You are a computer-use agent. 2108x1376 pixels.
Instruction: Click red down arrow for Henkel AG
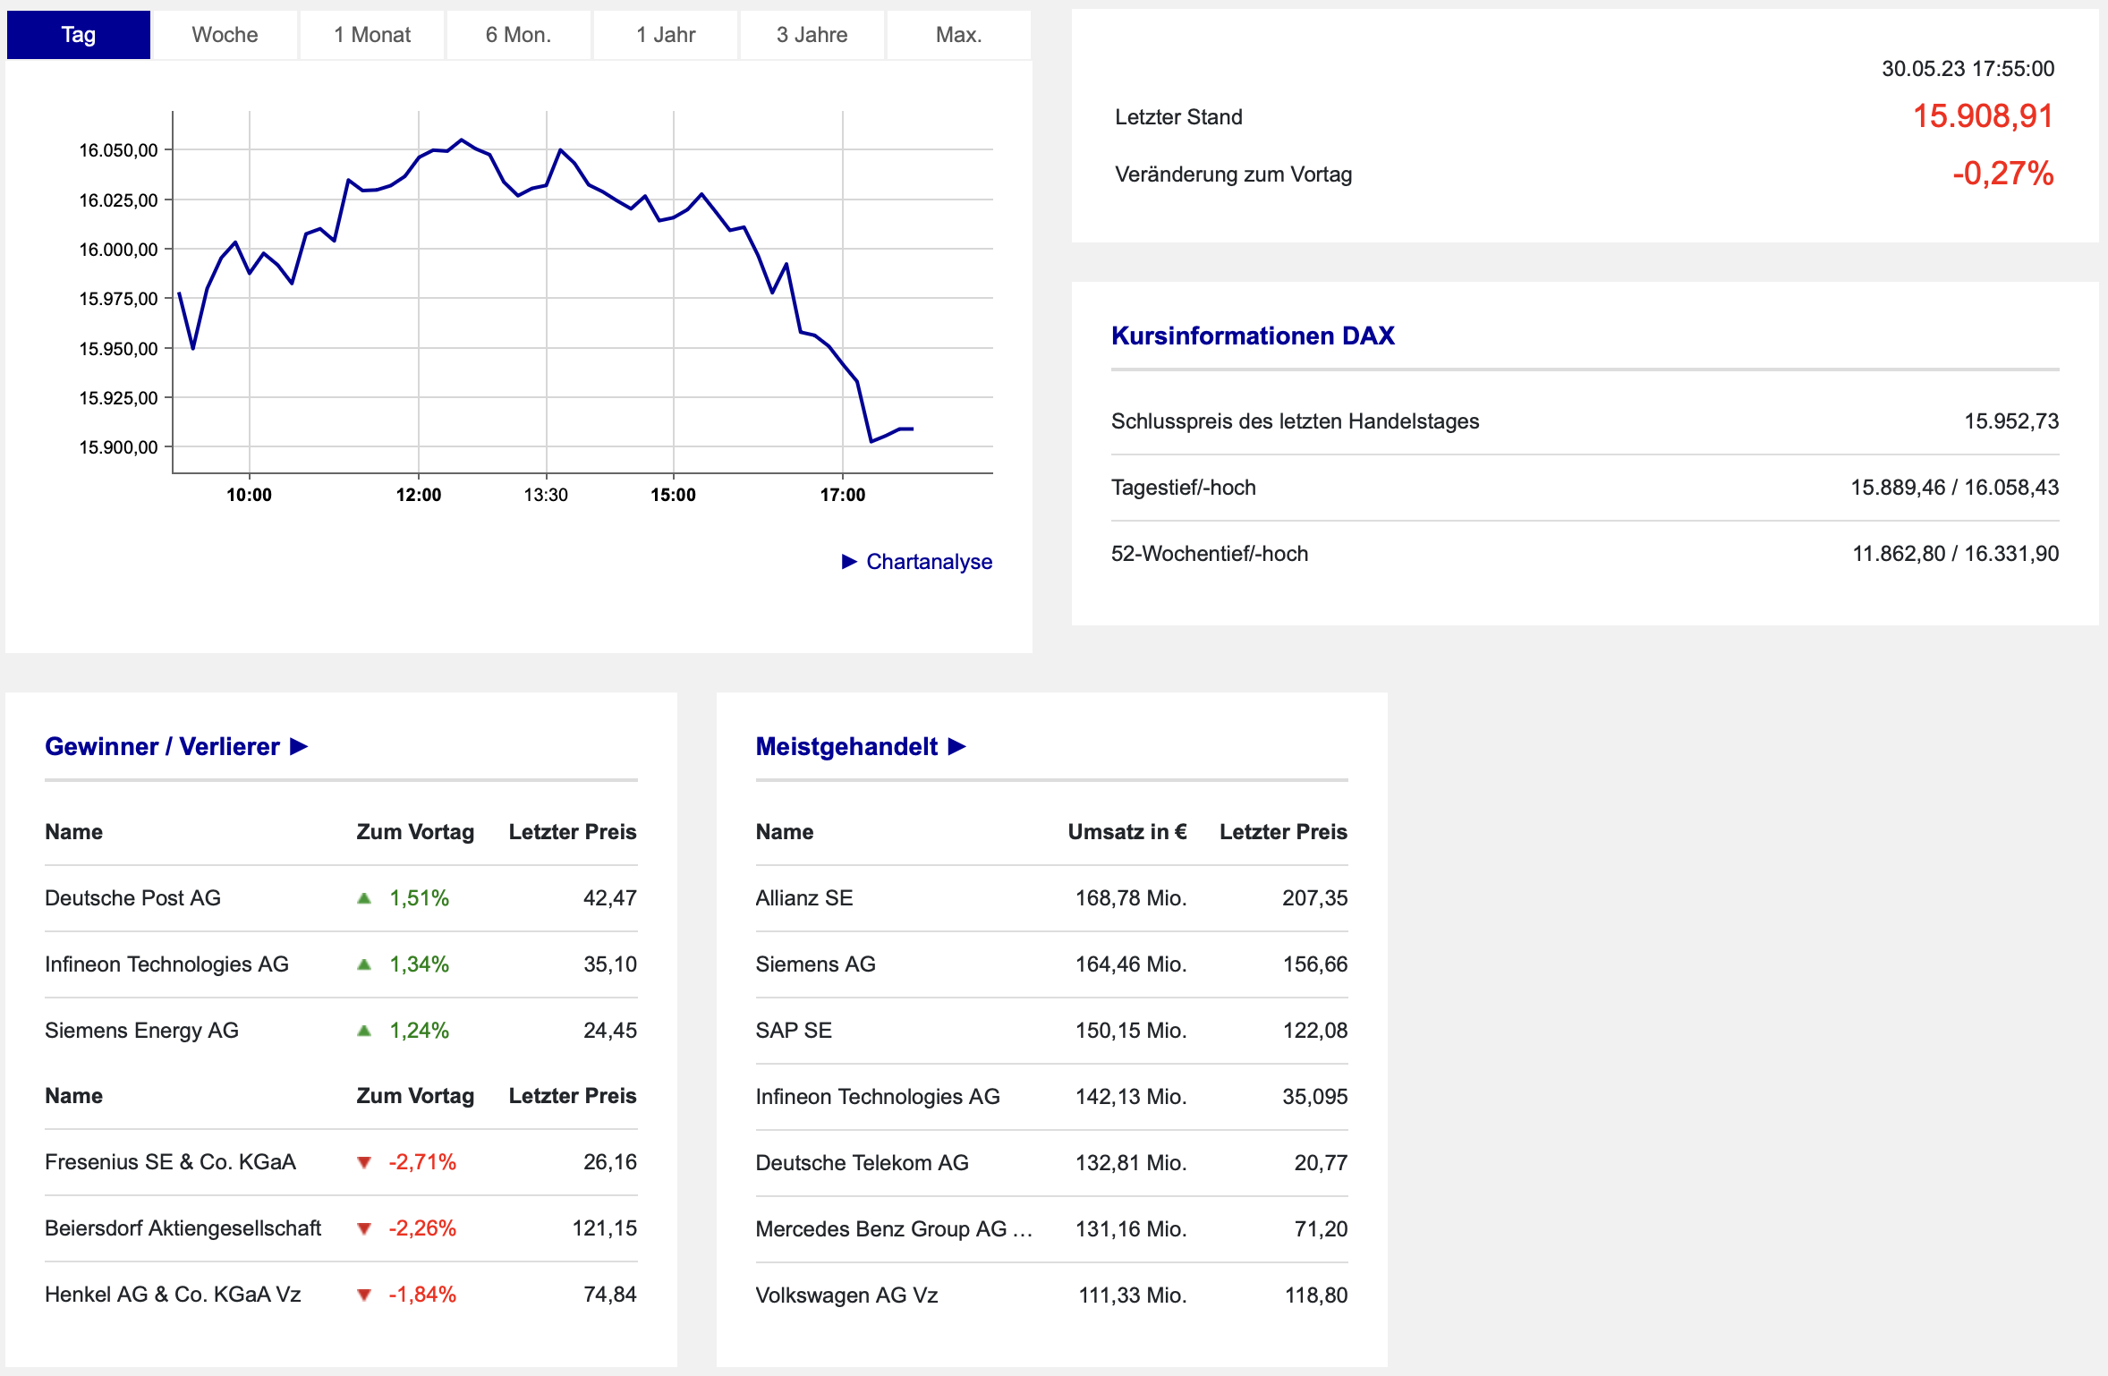pyautogui.click(x=364, y=1295)
